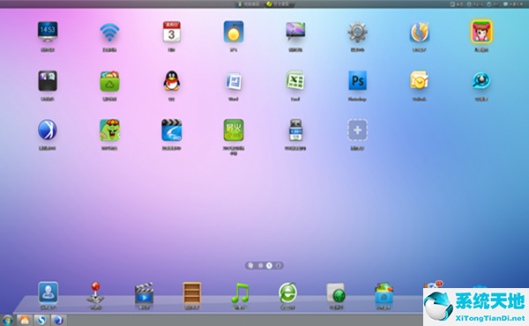Open the green music note dock icon
529x326 pixels.
point(240,293)
